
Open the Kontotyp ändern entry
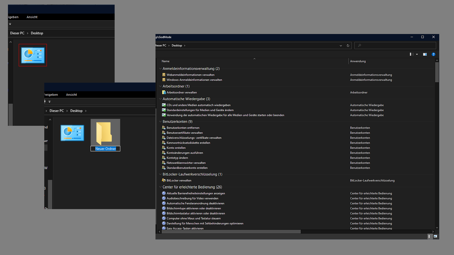pyautogui.click(x=177, y=158)
